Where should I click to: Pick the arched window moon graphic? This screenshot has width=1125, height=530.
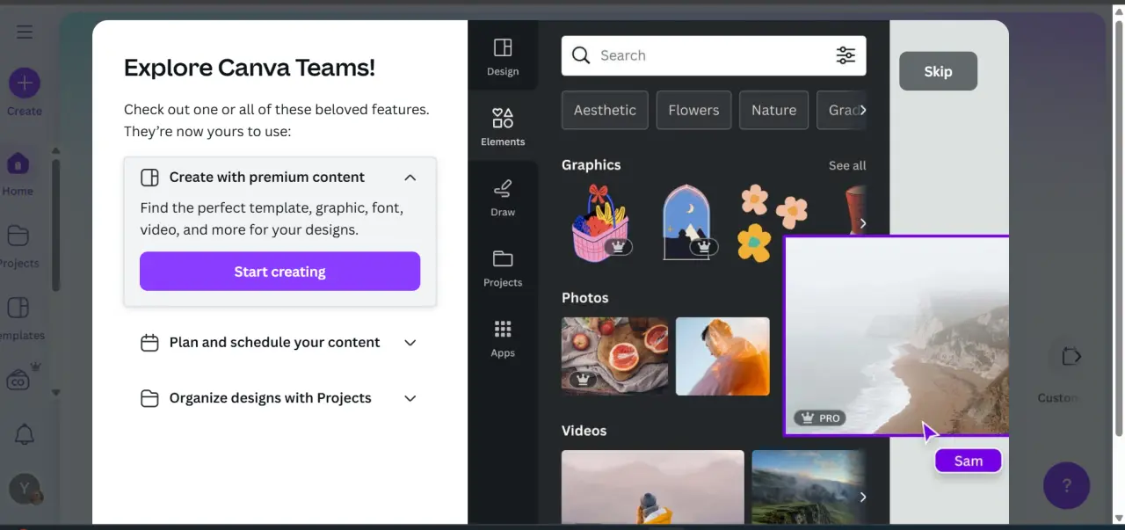point(687,222)
